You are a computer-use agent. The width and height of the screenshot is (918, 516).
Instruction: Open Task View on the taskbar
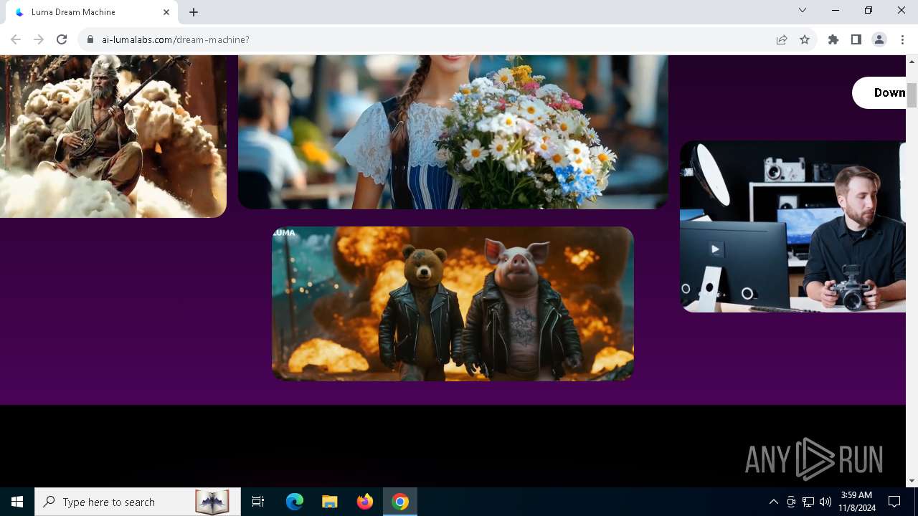[x=258, y=502]
